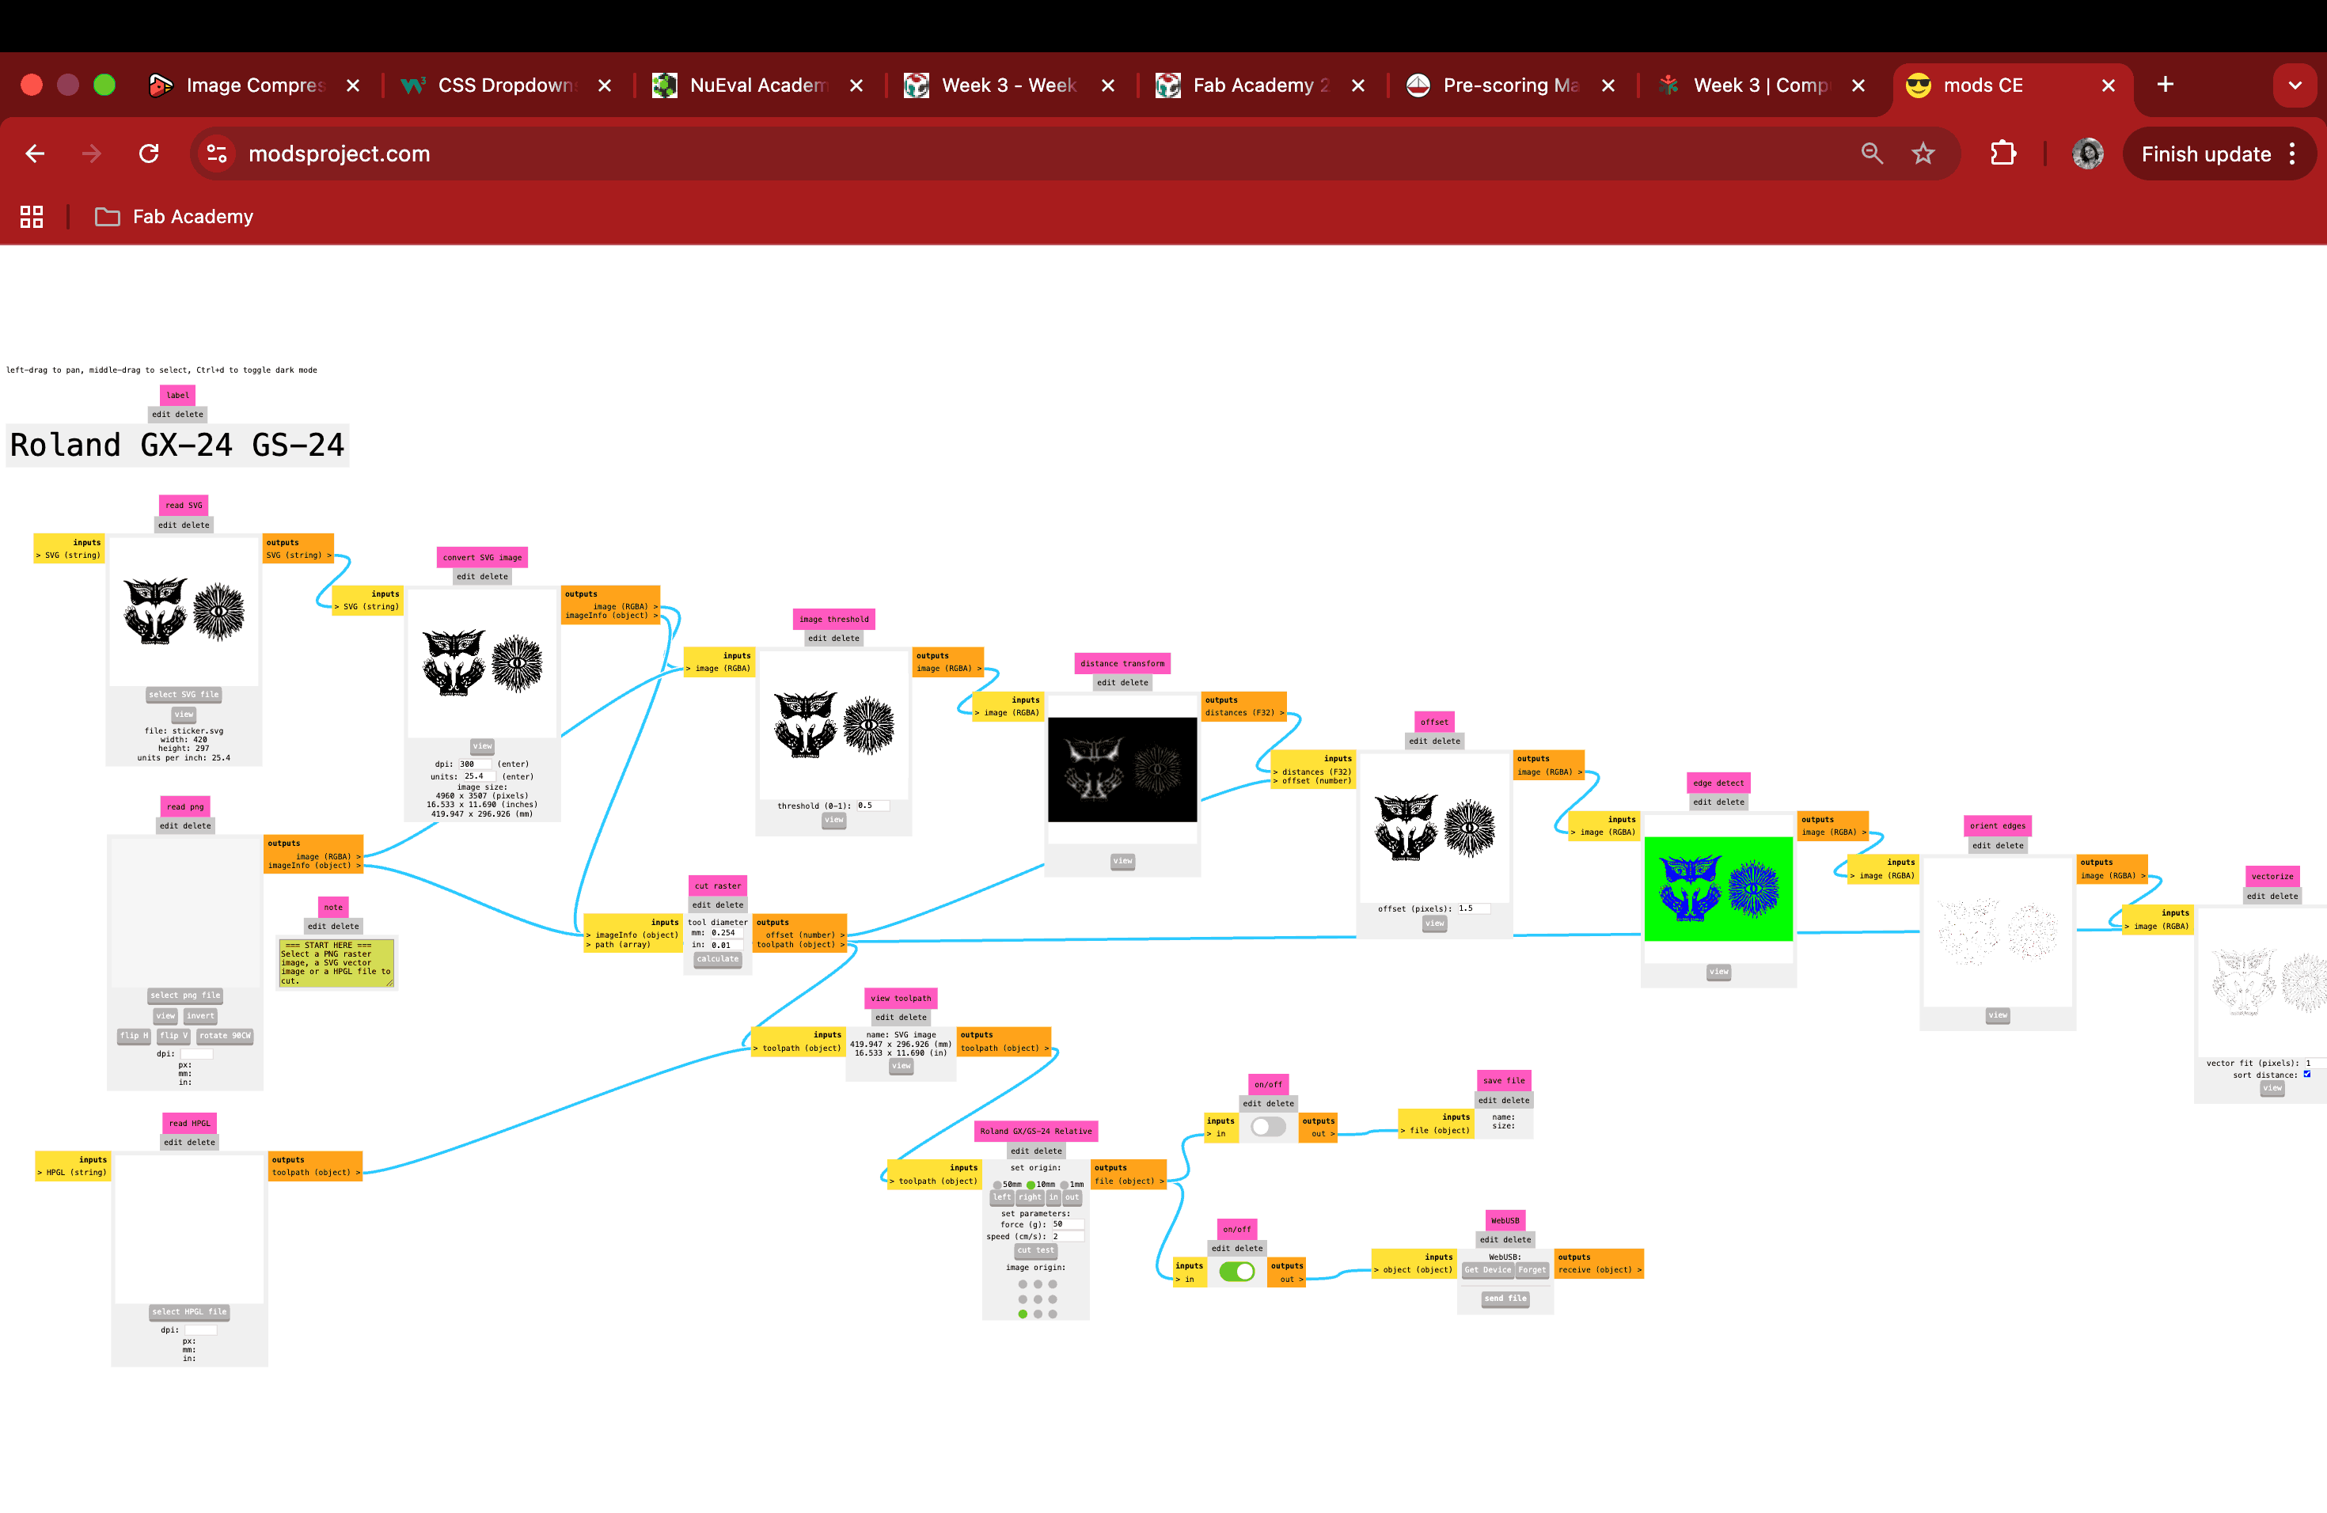
Task: Expand the tab search dropdown arrow
Action: tap(2294, 85)
